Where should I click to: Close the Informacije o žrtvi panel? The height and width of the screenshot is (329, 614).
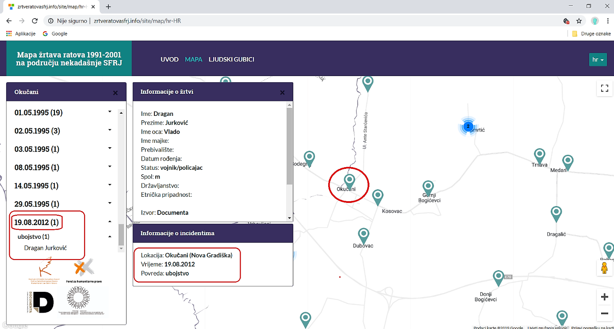tap(282, 92)
